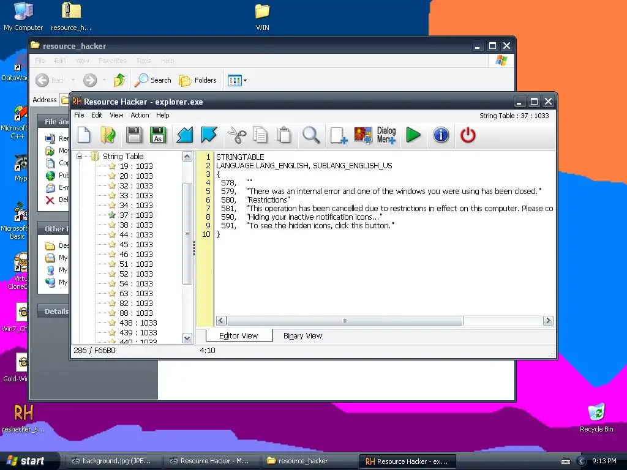Click the red power Exit icon
Screen dimensions: 627x470
pos(468,135)
